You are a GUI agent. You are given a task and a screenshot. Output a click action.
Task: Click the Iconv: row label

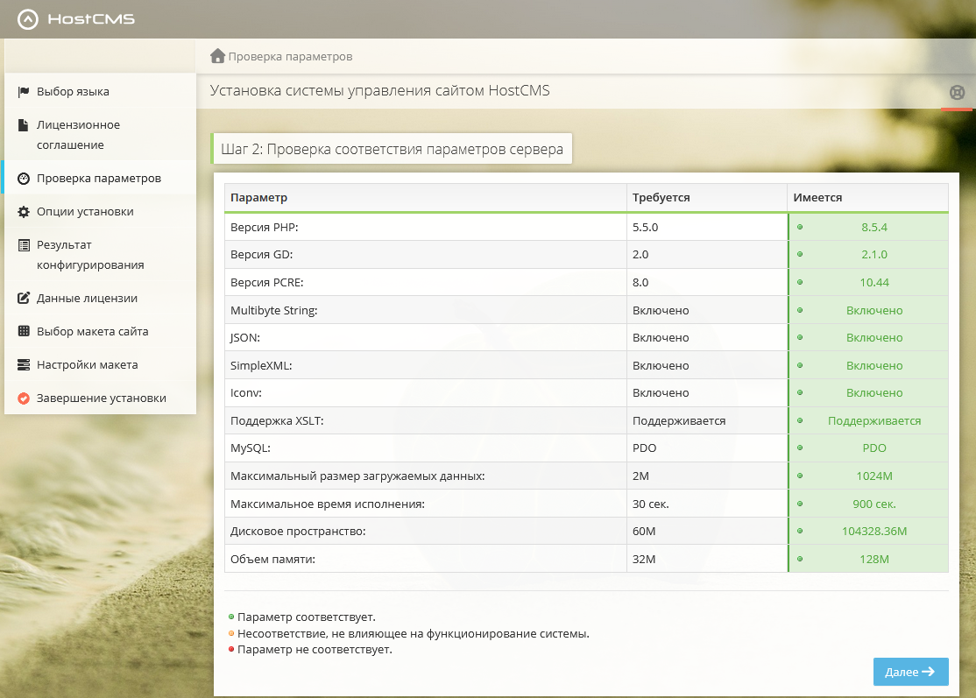click(x=246, y=393)
